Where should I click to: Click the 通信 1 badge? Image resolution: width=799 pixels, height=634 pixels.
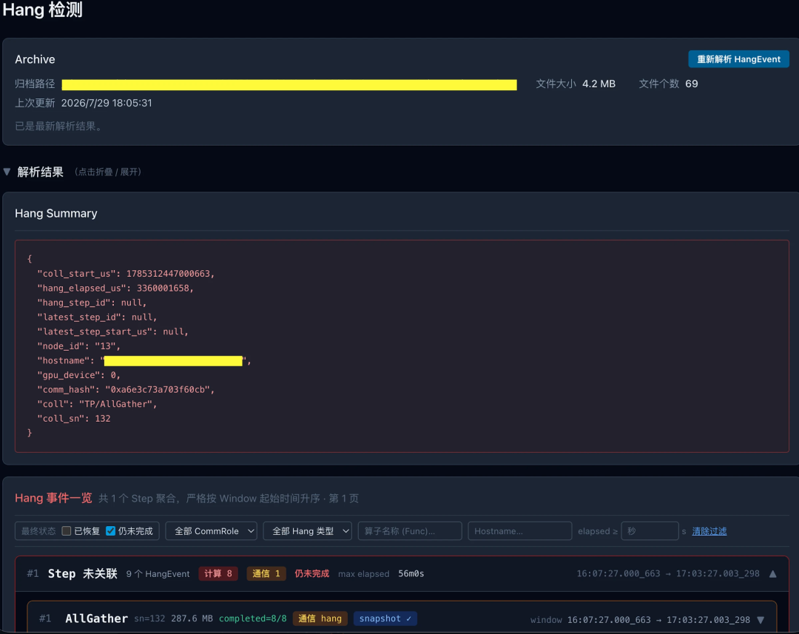click(x=266, y=574)
